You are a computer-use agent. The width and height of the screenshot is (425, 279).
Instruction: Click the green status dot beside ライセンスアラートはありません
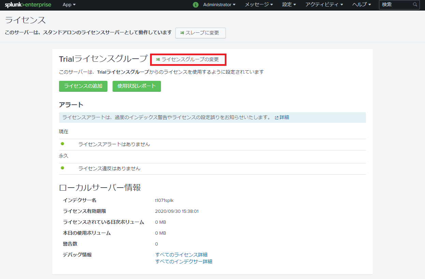pos(62,144)
